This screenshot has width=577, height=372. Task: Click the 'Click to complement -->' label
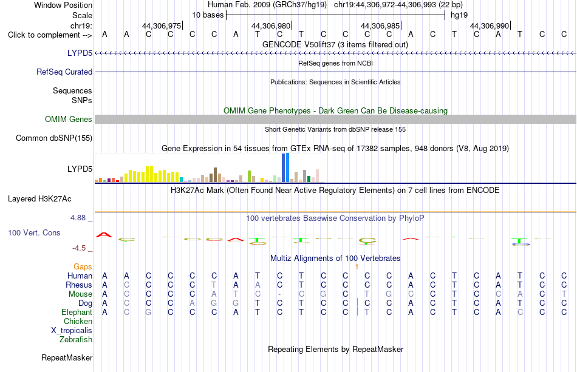50,35
